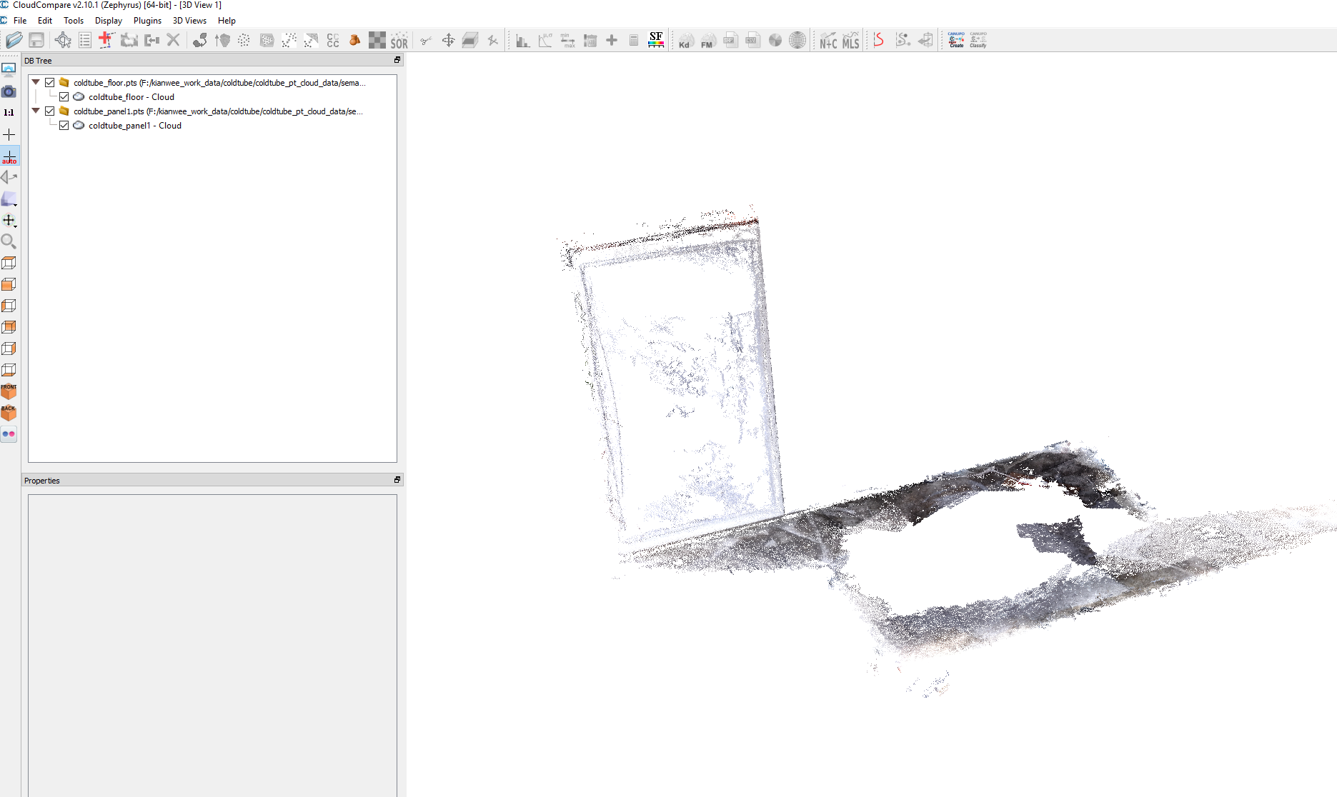Float the Properties panel
The width and height of the screenshot is (1337, 797).
point(397,480)
